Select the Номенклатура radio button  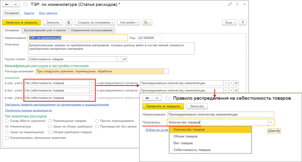(7, 127)
